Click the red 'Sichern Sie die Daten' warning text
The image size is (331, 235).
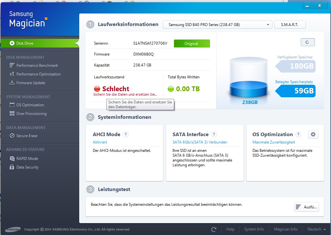pyautogui.click(x=125, y=95)
